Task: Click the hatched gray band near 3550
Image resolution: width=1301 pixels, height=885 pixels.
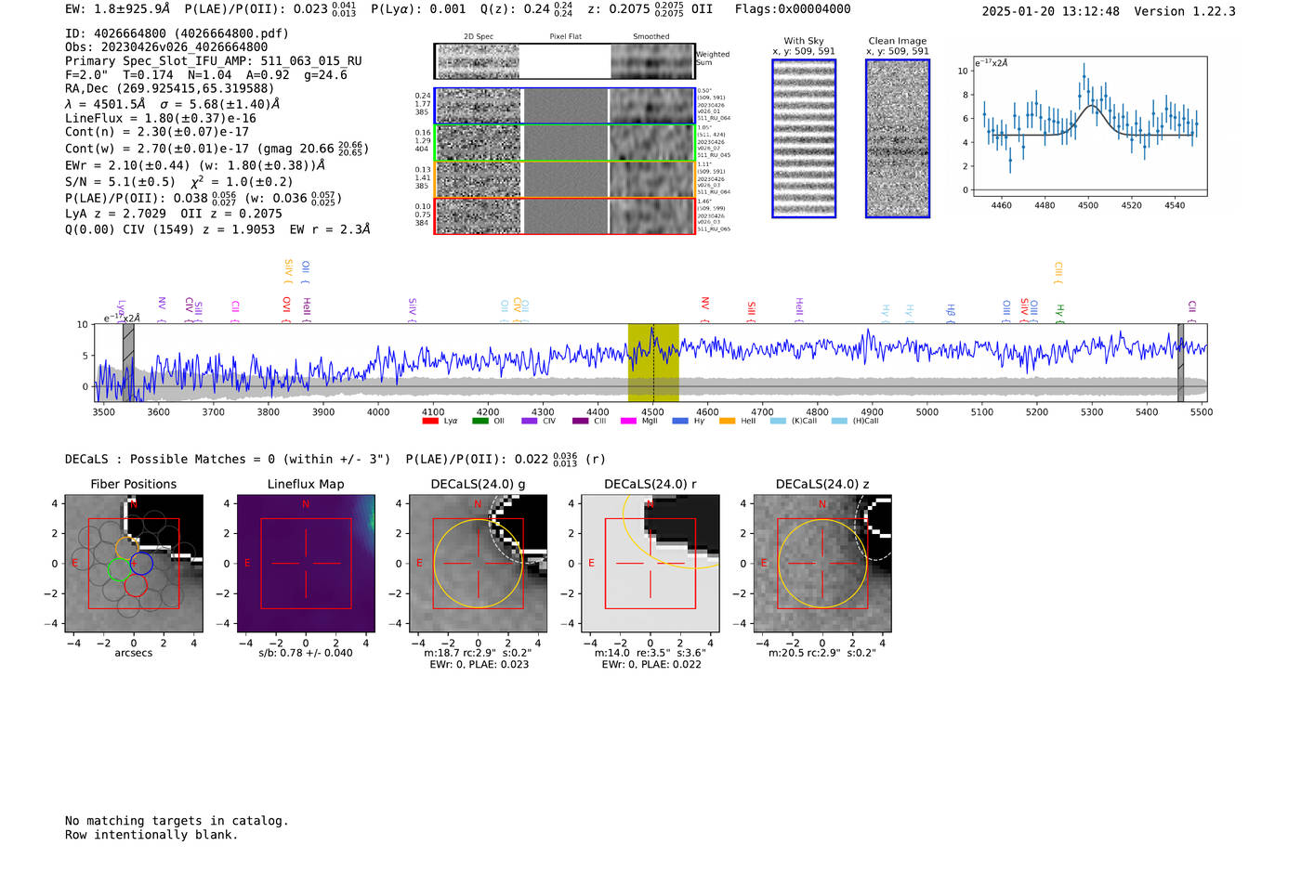Action: pos(128,363)
